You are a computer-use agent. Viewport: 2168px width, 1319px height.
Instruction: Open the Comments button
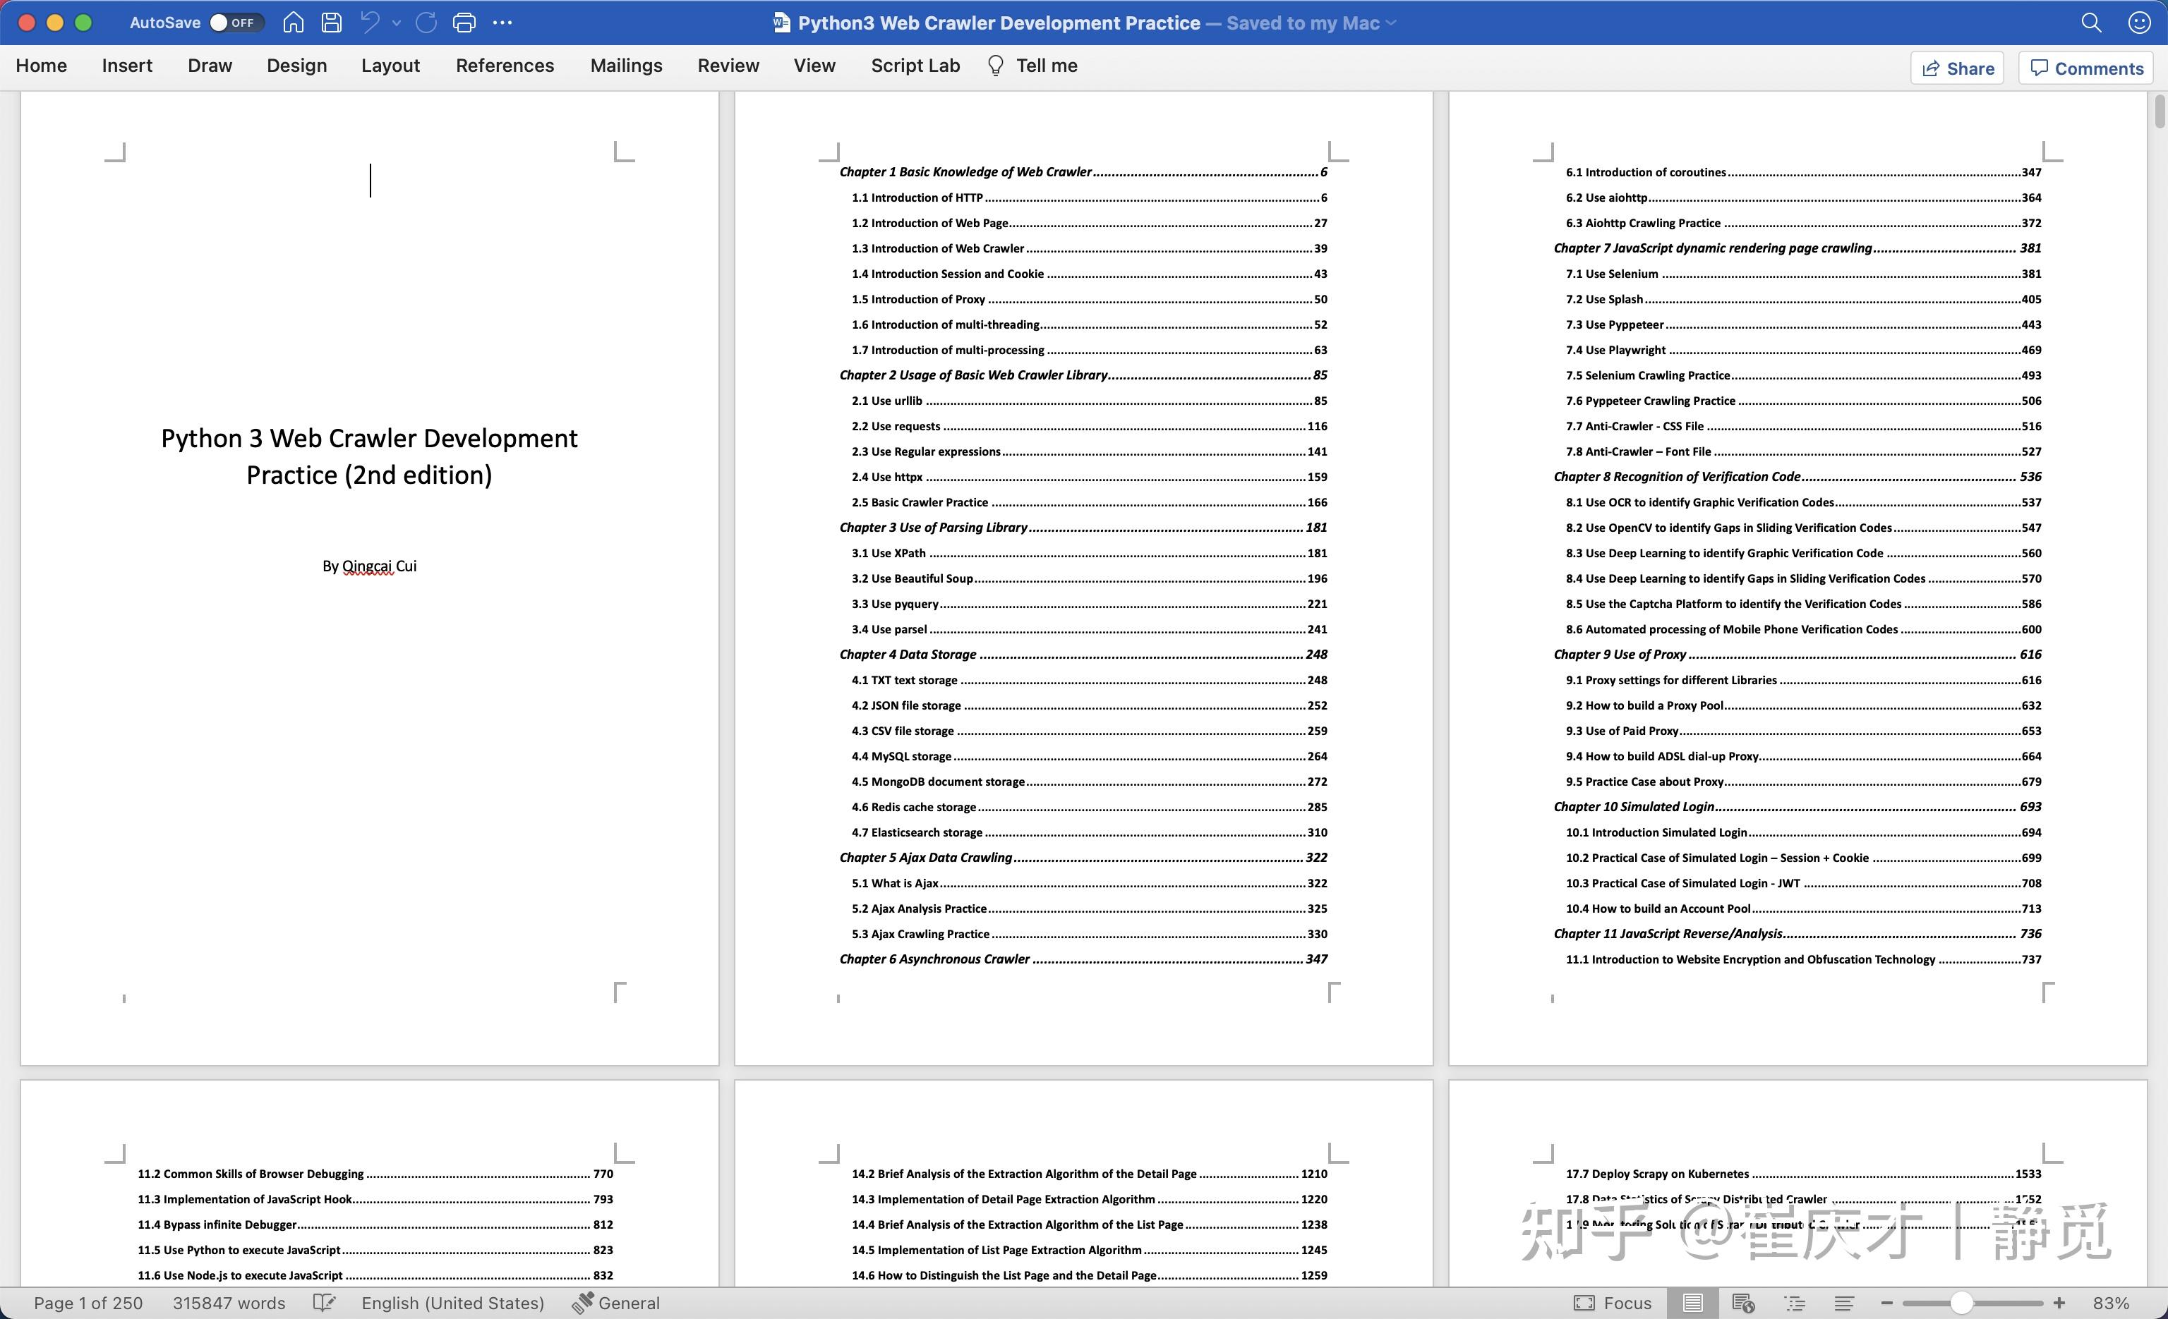[x=2085, y=68]
